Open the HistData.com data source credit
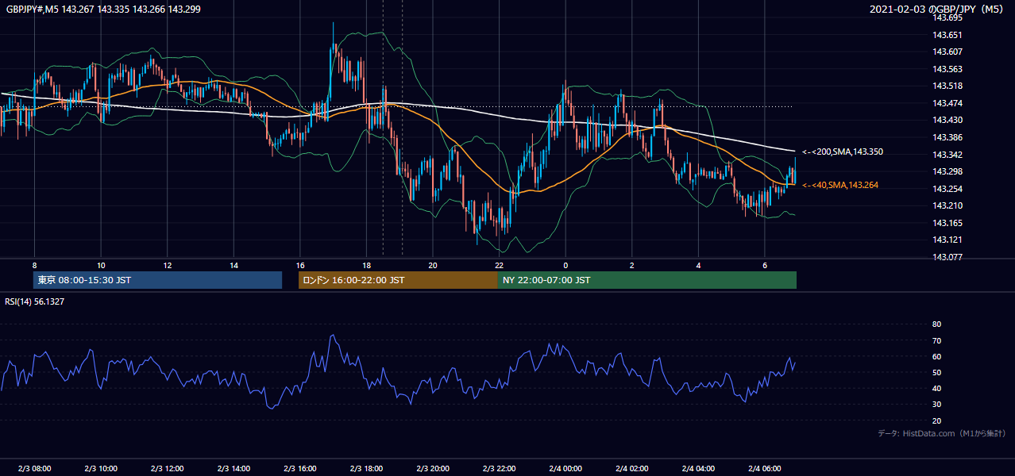Image resolution: width=1015 pixels, height=476 pixels. pyautogui.click(x=941, y=433)
